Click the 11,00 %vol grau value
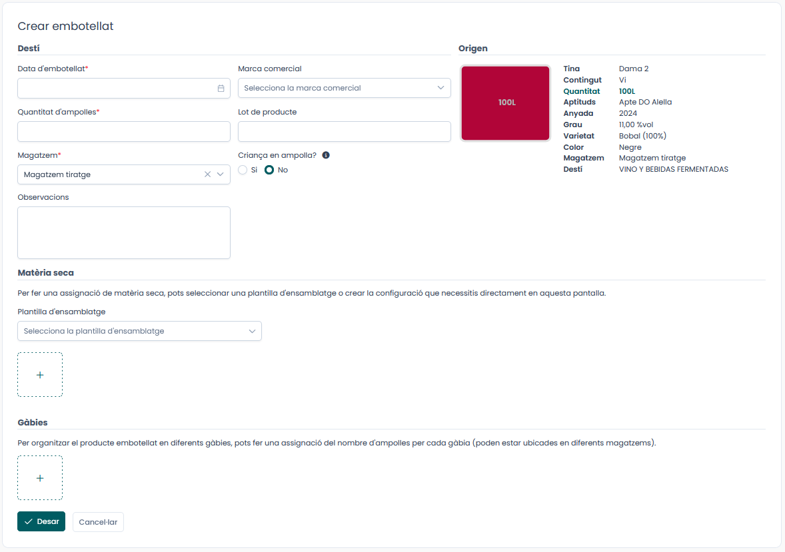This screenshot has width=785, height=552. click(636, 125)
